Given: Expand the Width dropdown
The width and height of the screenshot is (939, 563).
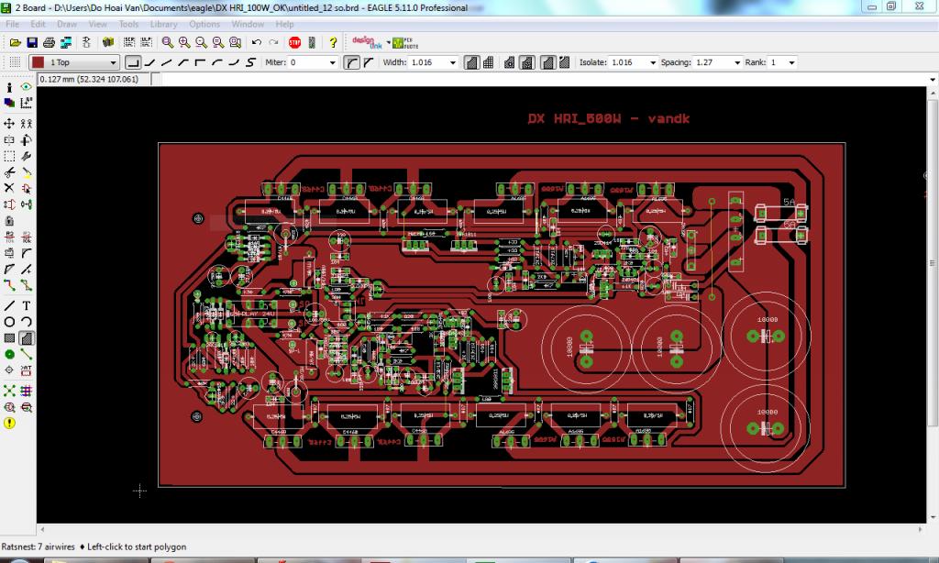Looking at the screenshot, I should click(x=453, y=62).
